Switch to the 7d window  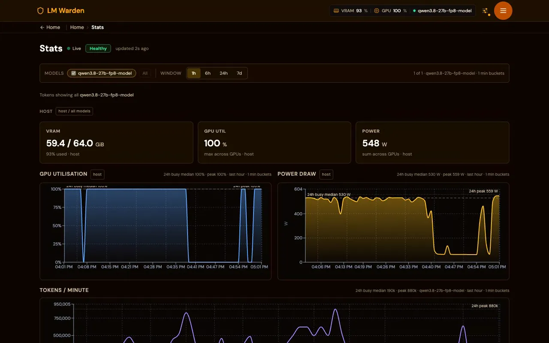pos(239,73)
